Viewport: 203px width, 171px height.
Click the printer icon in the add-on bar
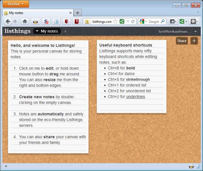(191, 166)
